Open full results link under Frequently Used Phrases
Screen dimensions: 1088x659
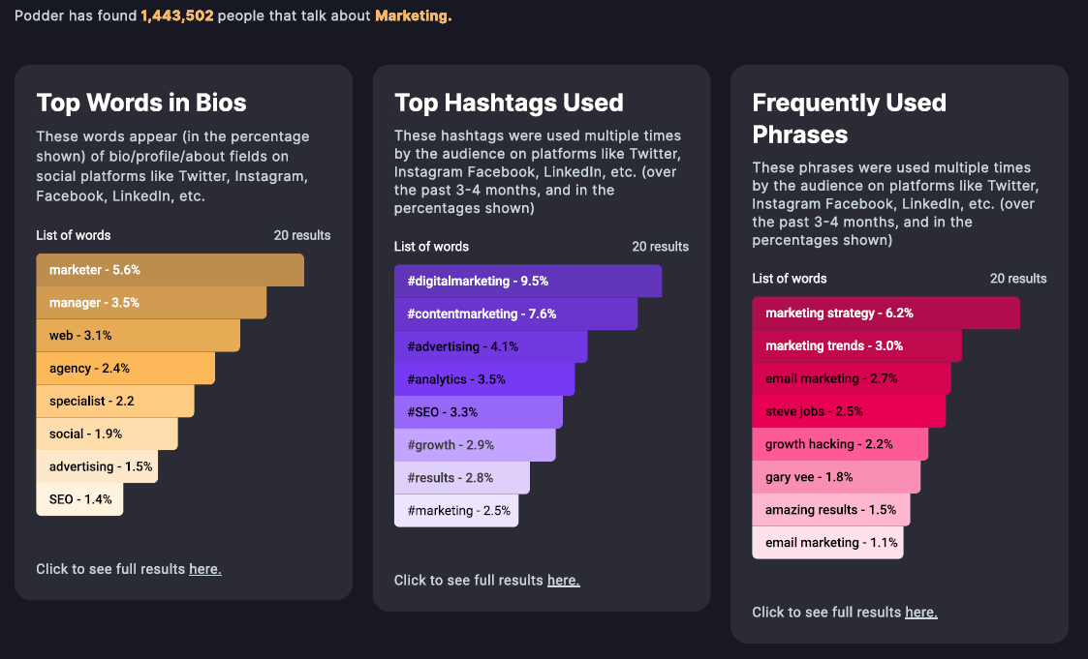click(x=920, y=613)
